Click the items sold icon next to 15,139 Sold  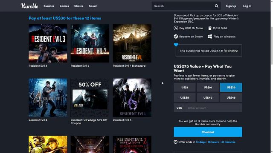209,28
